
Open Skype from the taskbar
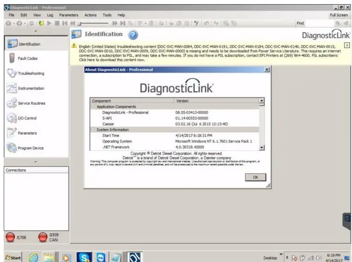[84, 257]
